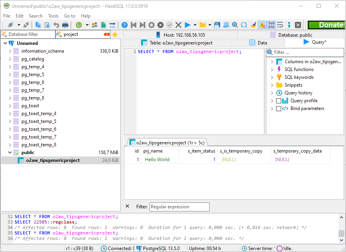Click the Replace text circular arrows icon
The height and width of the screenshot is (252, 346).
[244, 25]
